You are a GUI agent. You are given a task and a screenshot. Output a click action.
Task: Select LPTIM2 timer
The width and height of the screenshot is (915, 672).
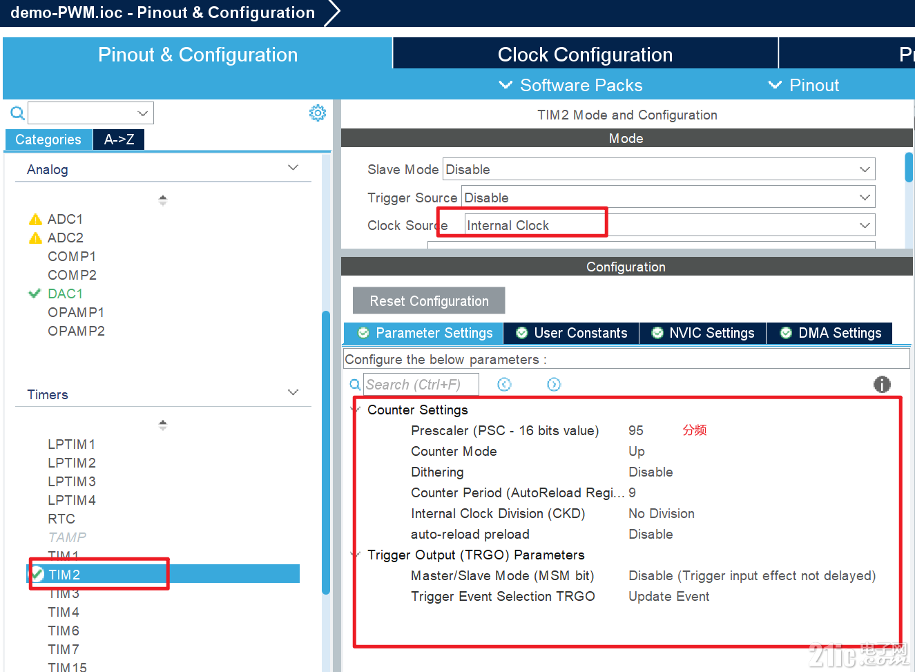coord(72,463)
